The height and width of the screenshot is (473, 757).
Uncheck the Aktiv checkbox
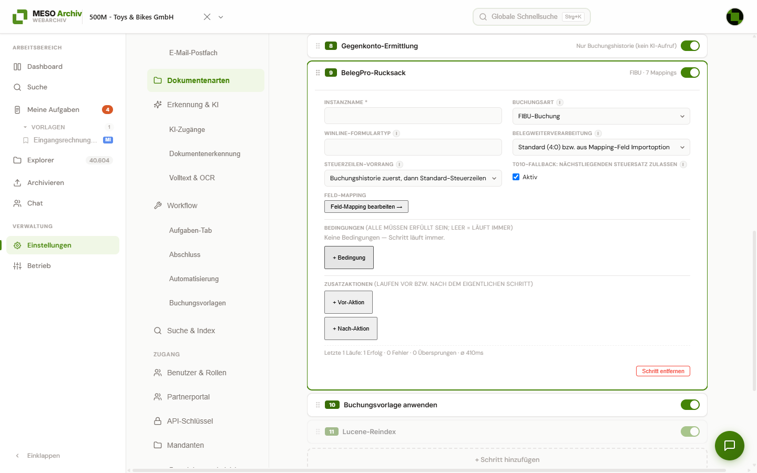point(516,177)
